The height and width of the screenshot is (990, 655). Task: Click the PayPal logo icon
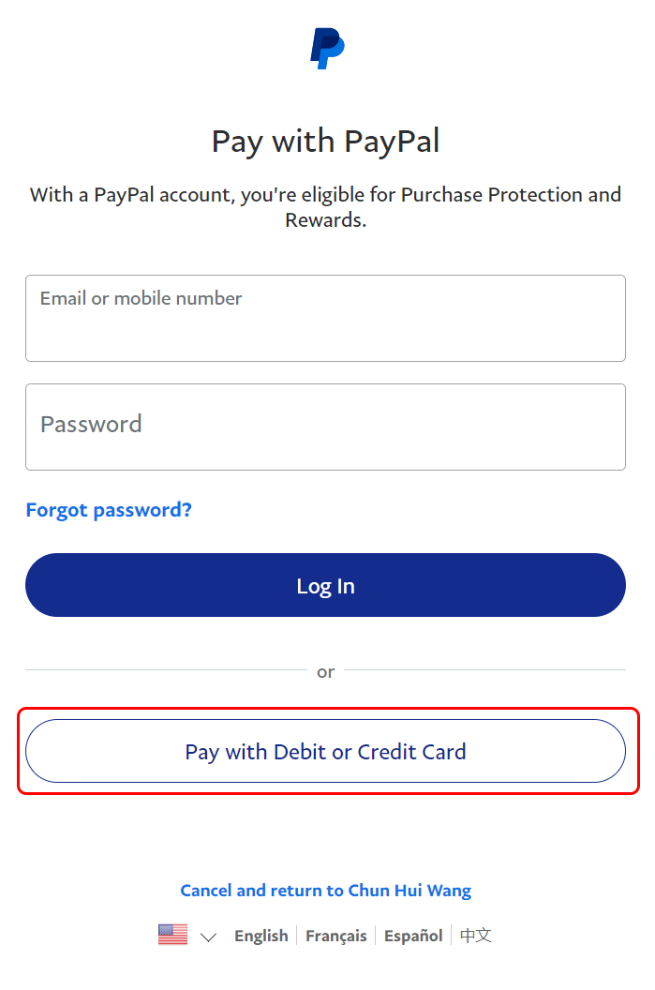point(327,49)
